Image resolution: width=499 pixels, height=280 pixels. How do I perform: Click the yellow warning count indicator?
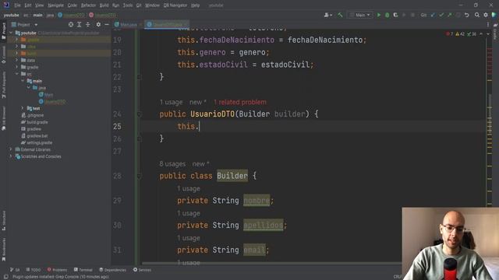click(x=460, y=34)
